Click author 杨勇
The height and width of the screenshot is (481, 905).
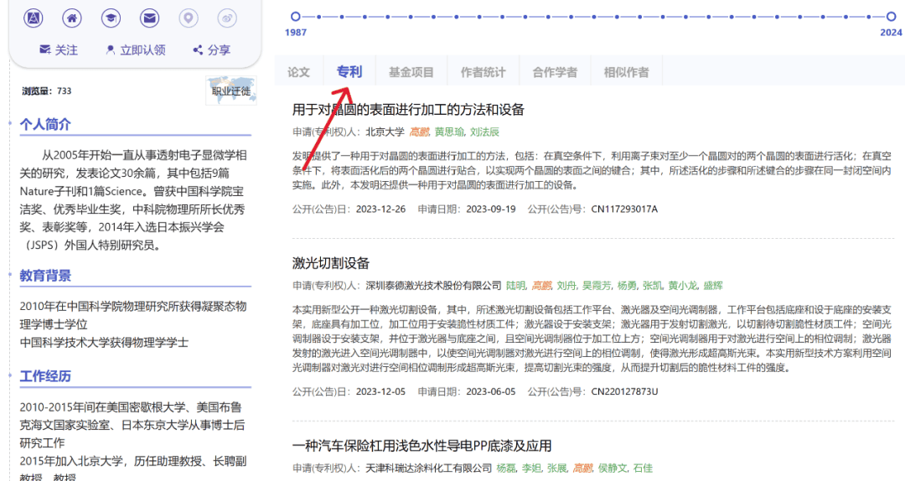[x=628, y=286]
